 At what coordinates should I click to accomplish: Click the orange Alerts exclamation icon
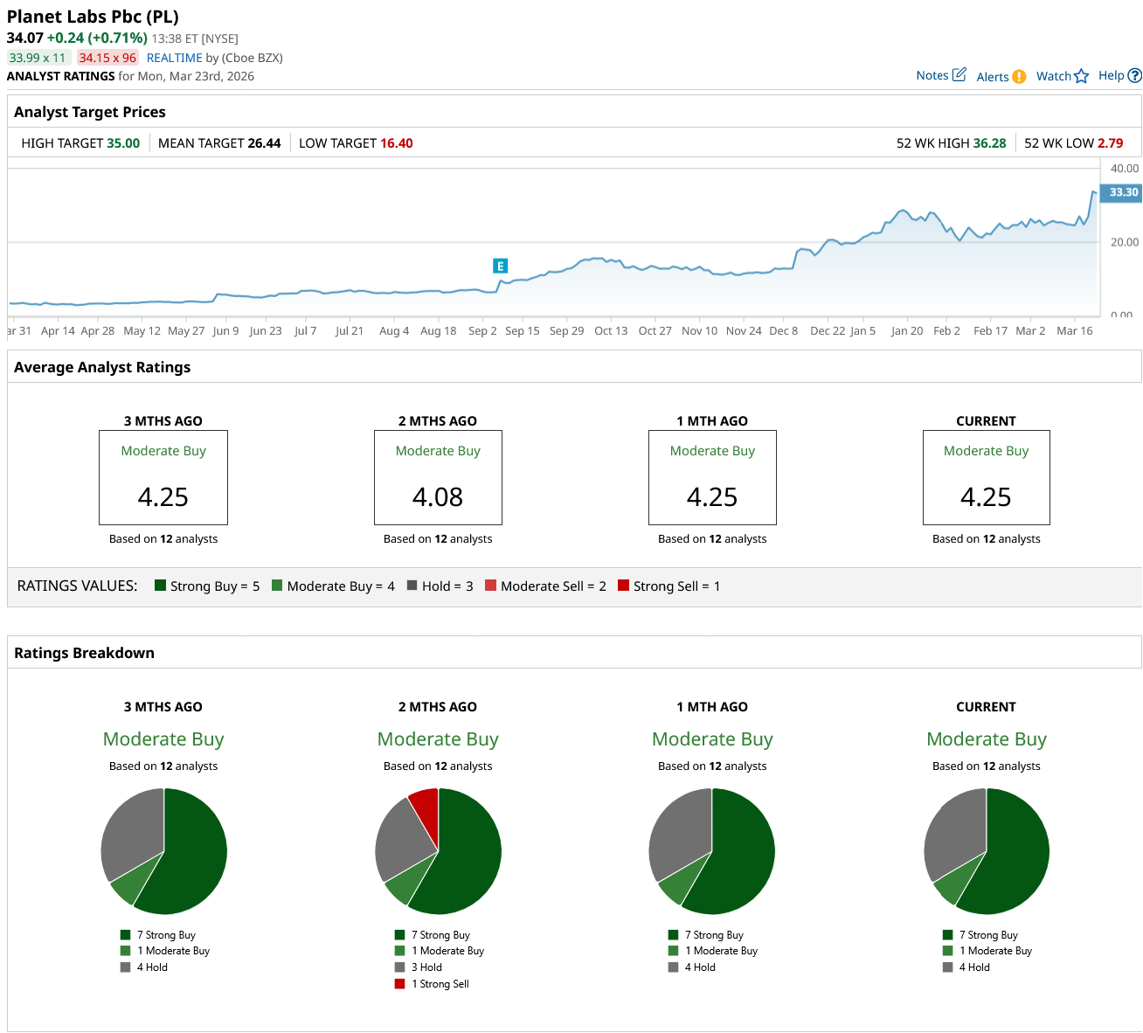[x=1019, y=77]
